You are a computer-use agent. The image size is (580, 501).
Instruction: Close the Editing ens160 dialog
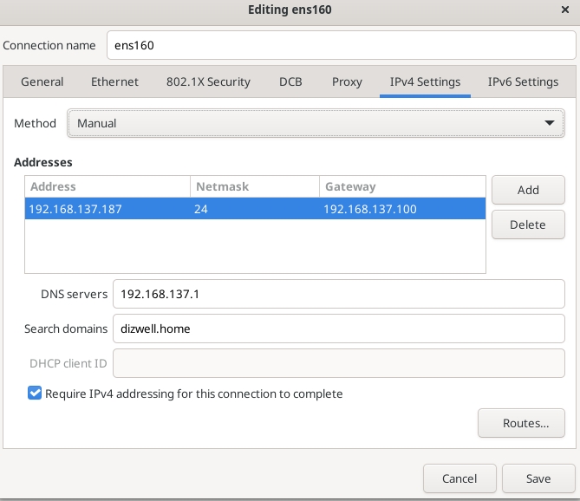tap(565, 10)
